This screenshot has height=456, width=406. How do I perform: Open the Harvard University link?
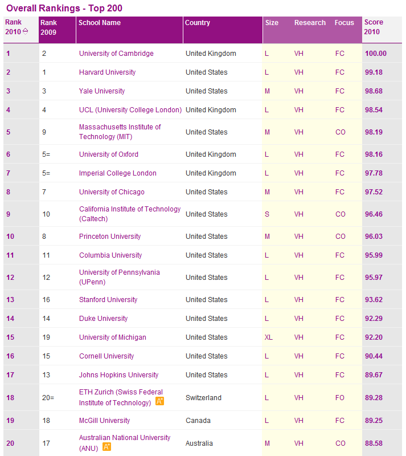click(107, 72)
